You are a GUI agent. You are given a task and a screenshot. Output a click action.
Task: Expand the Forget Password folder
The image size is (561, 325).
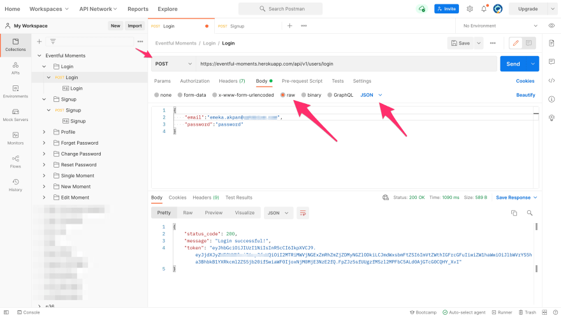[44, 143]
